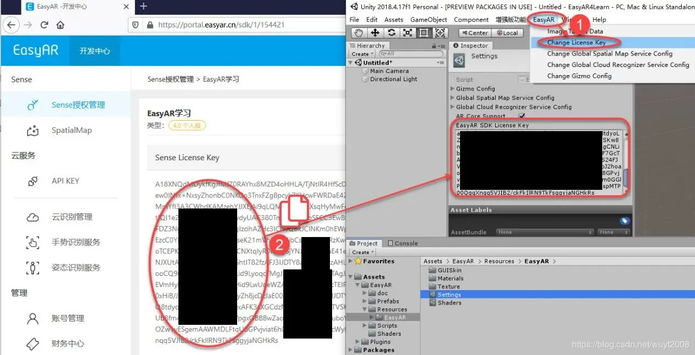Select the Transform tool in Unity toolbar

pyautogui.click(x=440, y=33)
